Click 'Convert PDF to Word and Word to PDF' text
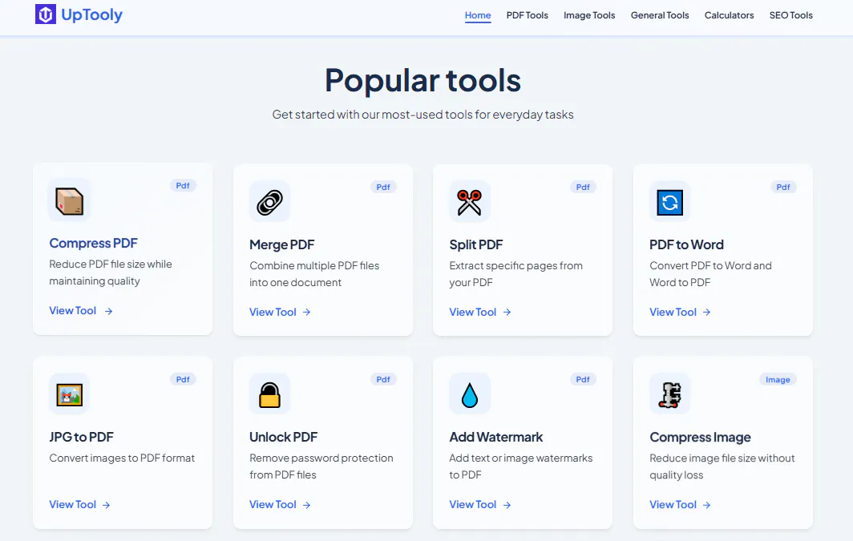 click(x=710, y=274)
